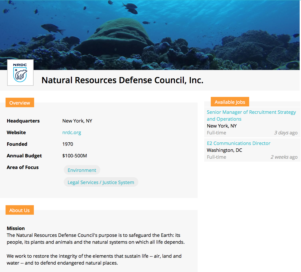301x272 pixels.
Task: Click the 2 weeks ago posting date
Action: pos(284,157)
